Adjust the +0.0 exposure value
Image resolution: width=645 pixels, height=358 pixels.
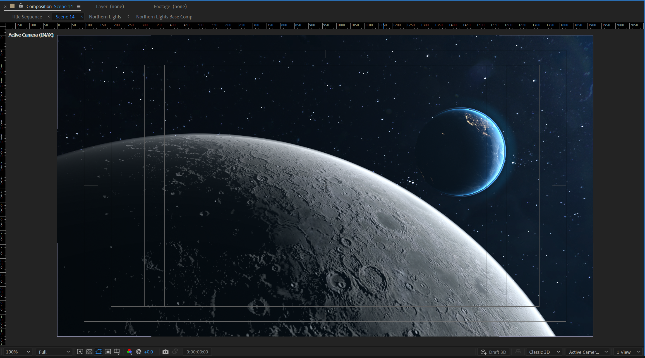point(148,352)
